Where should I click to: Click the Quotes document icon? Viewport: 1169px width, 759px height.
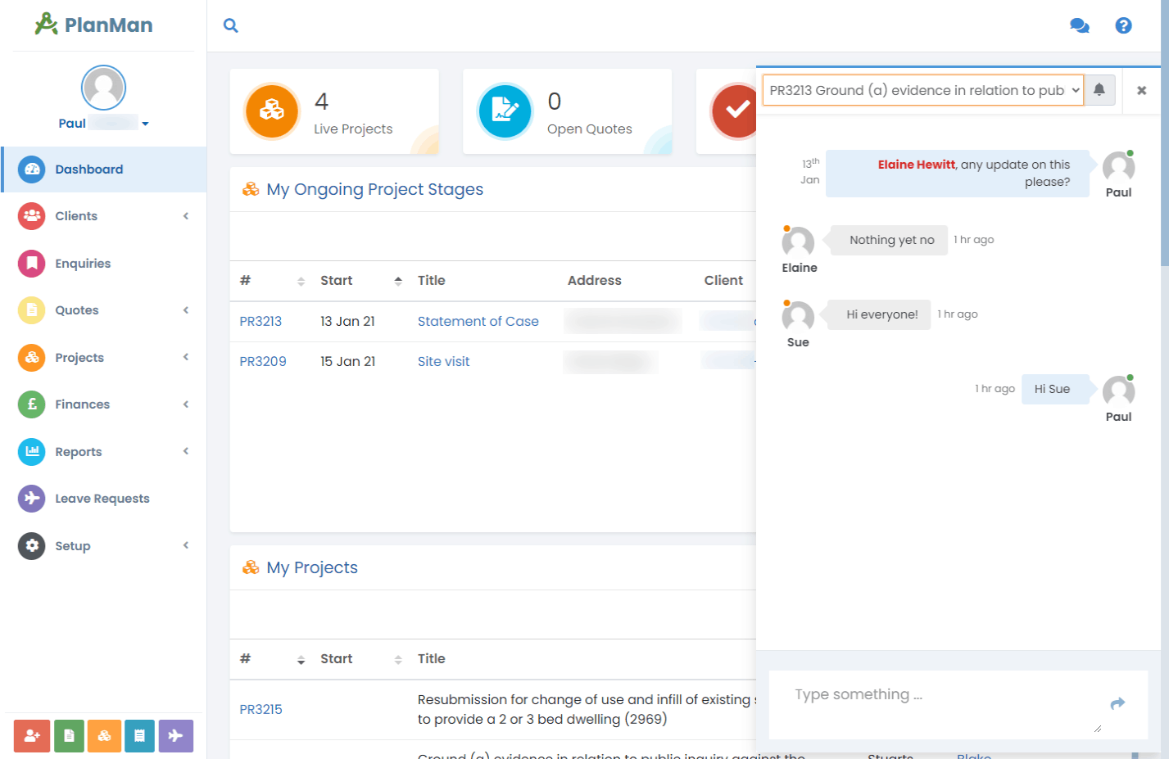pos(32,310)
